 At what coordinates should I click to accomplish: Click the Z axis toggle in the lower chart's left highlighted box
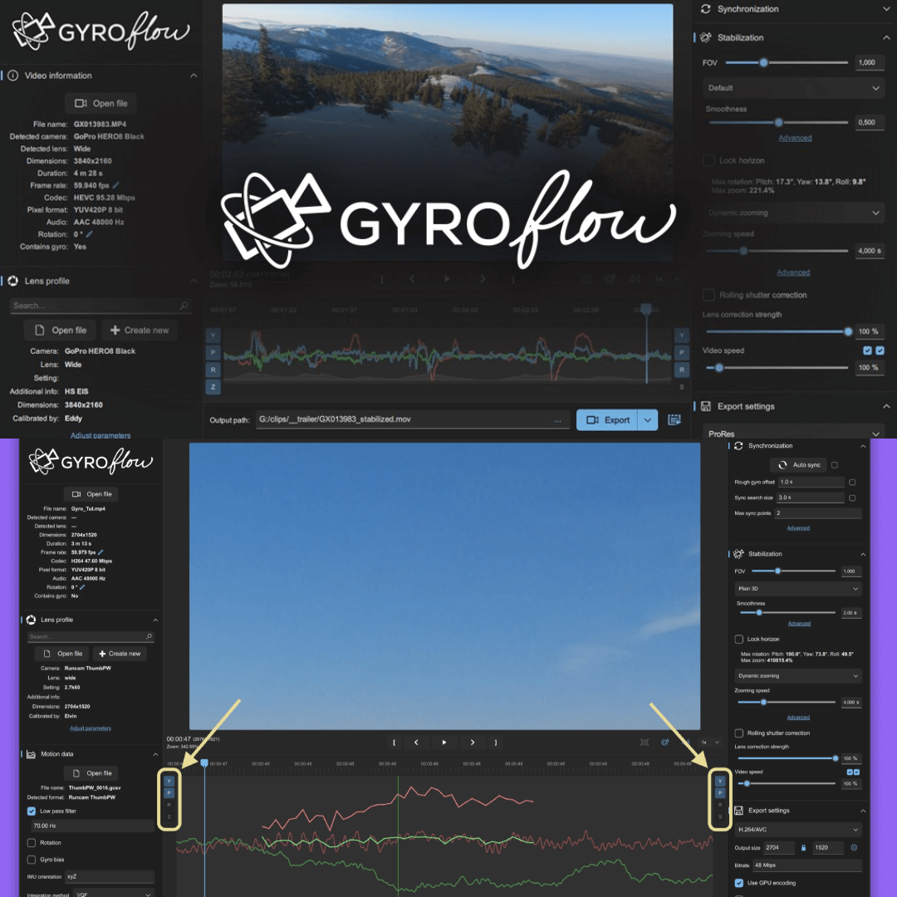(169, 817)
